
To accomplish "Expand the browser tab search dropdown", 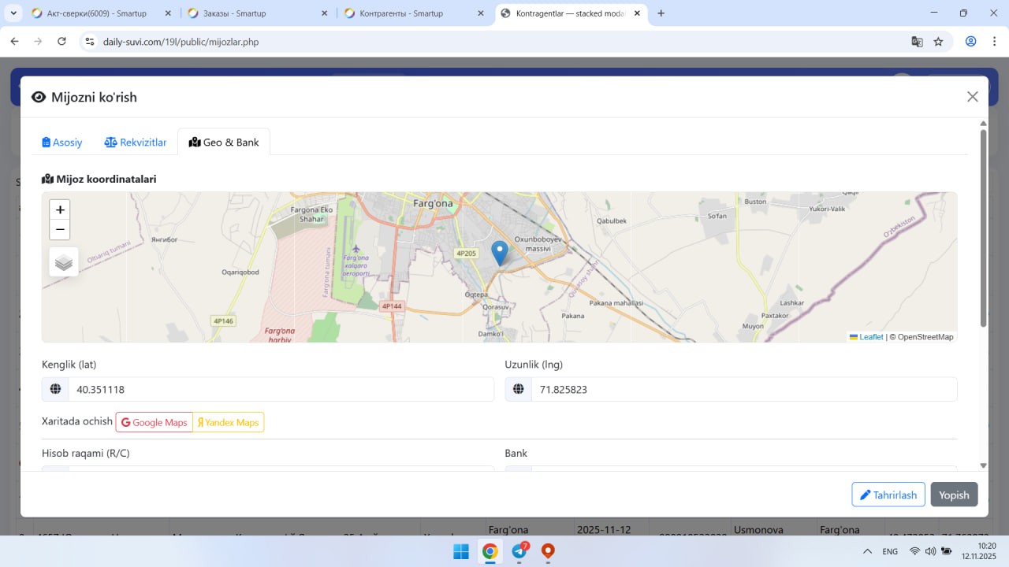I will 14,13.
